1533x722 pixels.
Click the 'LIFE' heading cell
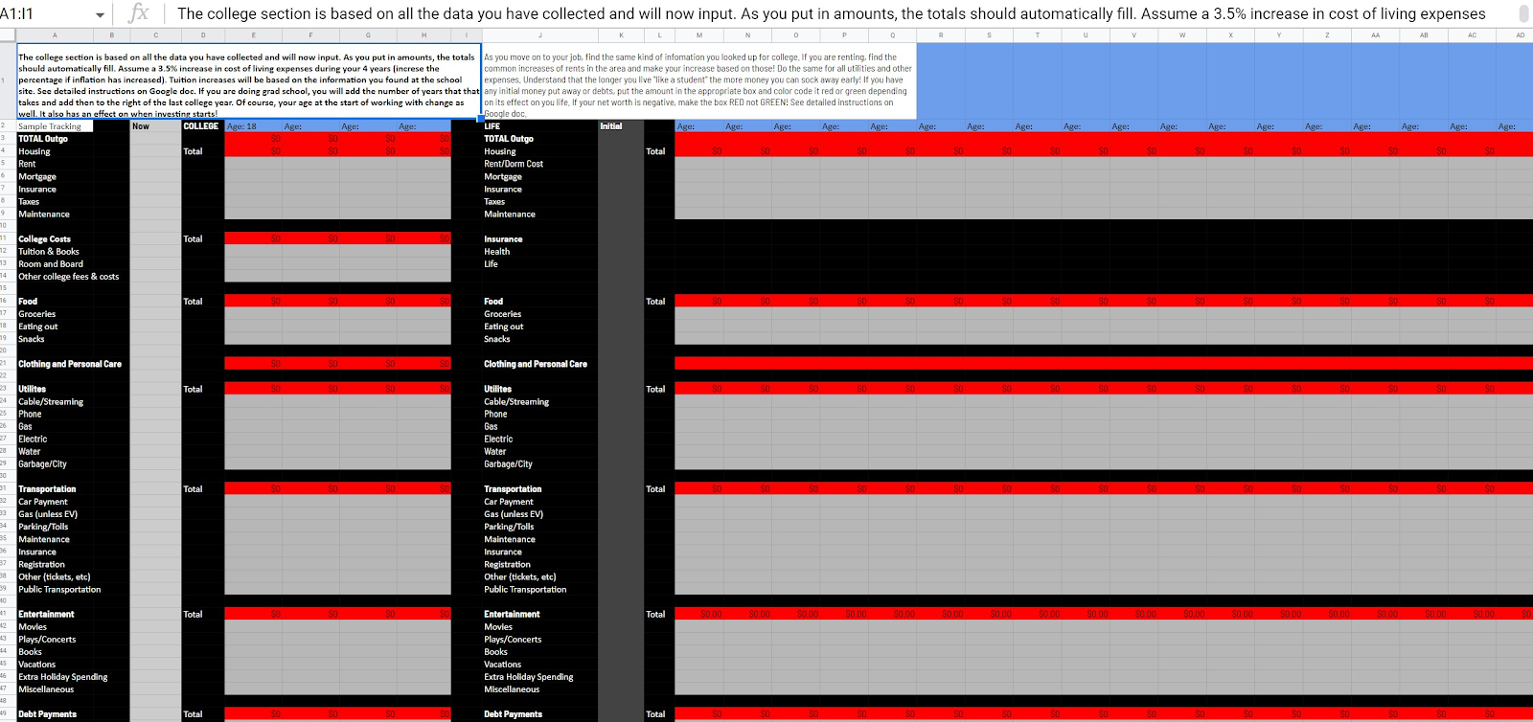[x=539, y=126]
